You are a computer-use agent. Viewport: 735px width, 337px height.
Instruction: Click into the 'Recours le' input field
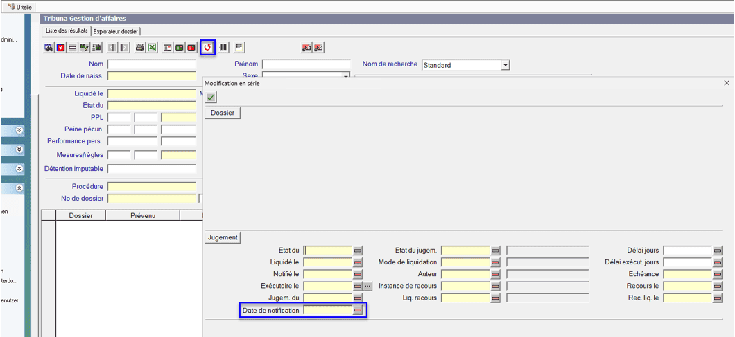click(688, 286)
